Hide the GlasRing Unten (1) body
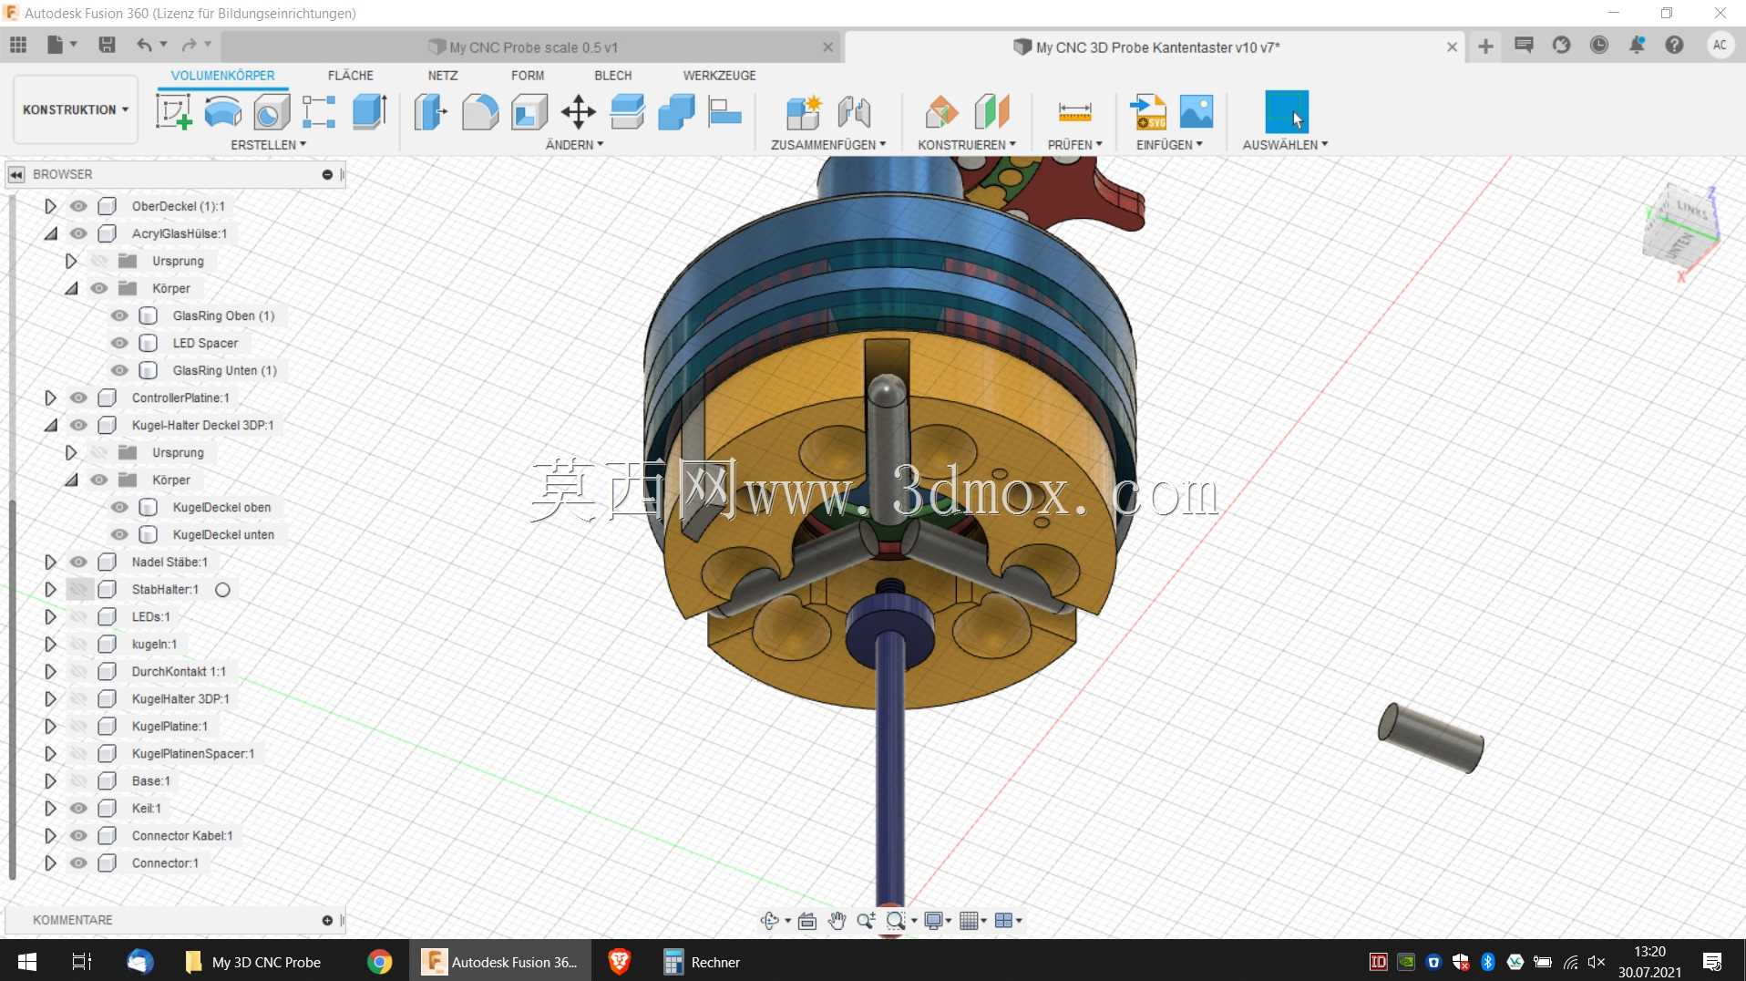 [119, 370]
